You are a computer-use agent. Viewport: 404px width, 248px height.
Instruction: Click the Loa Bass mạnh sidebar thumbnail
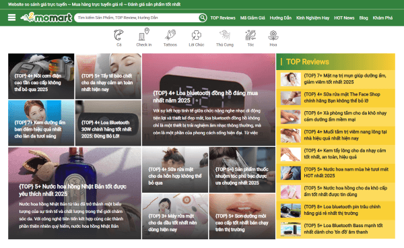291,229
